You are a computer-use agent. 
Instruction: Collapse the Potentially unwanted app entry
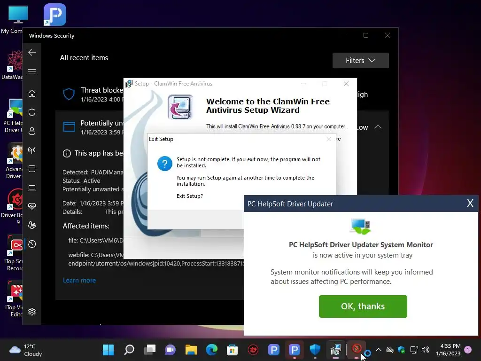(378, 127)
